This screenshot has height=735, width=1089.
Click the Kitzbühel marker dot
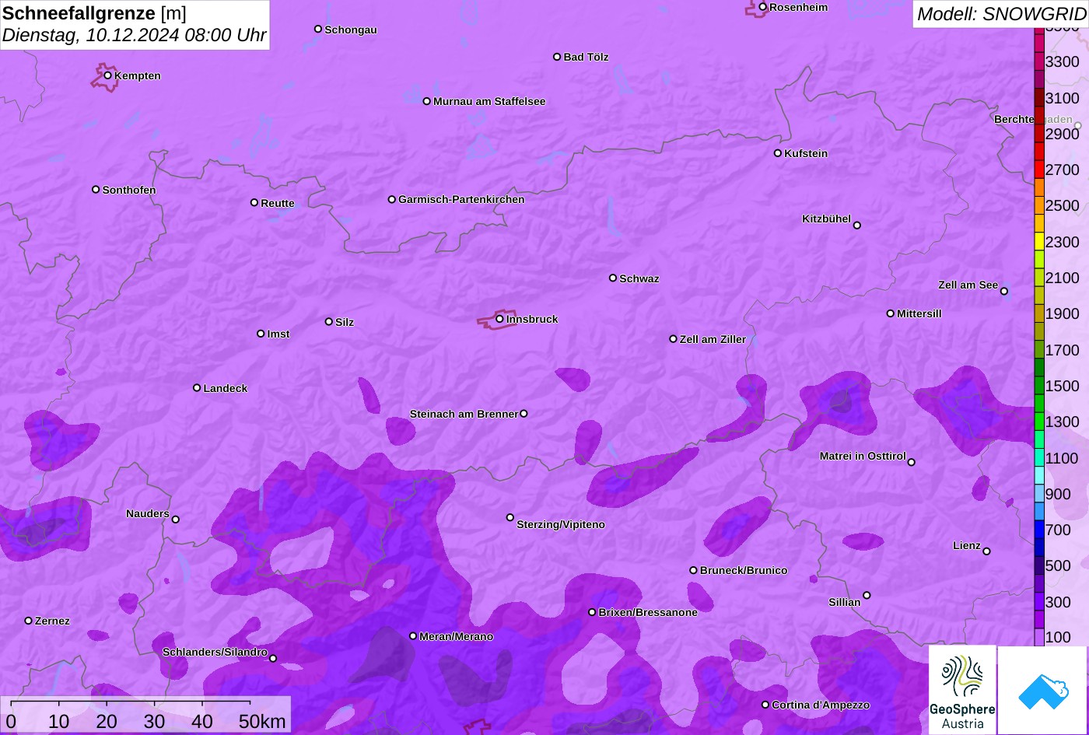coord(857,226)
